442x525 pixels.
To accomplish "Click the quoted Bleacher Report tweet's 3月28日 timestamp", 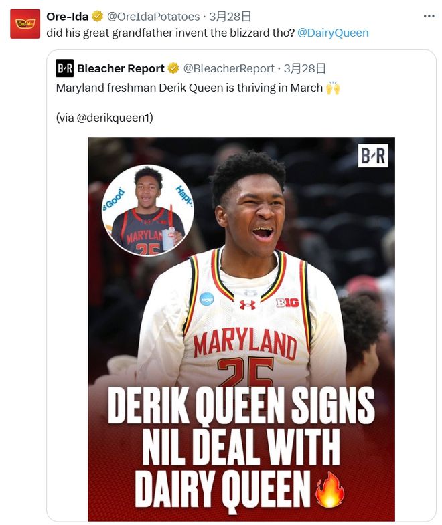I will [305, 68].
